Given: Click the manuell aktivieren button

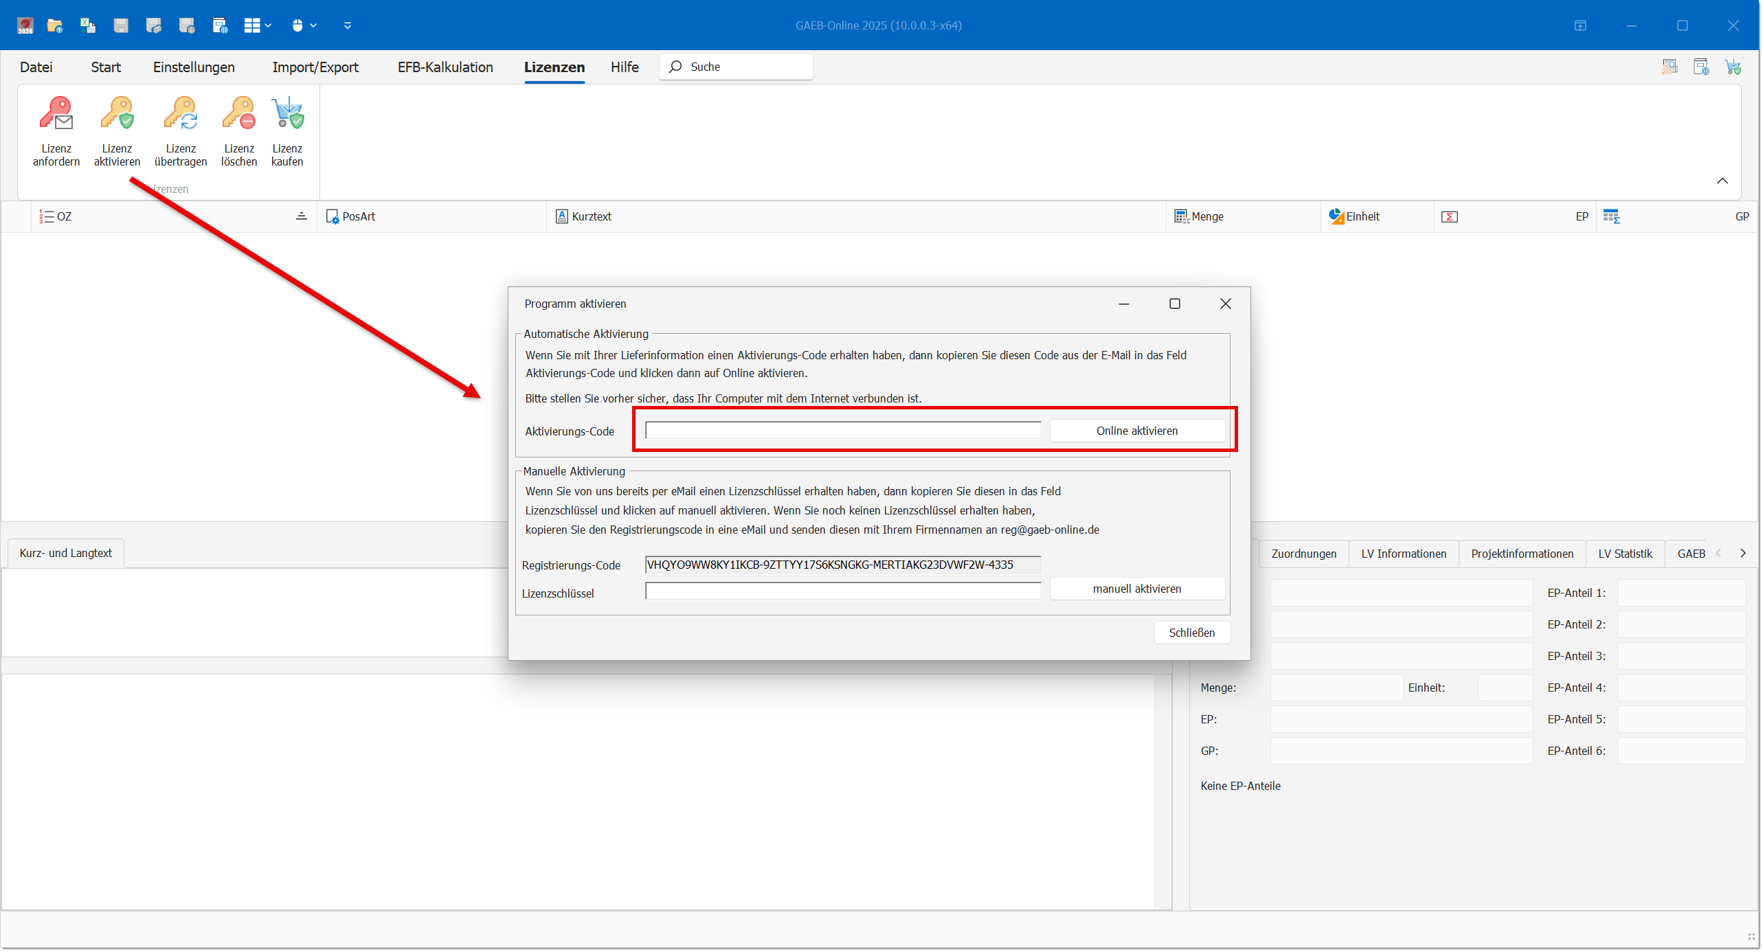Looking at the screenshot, I should click(1136, 589).
